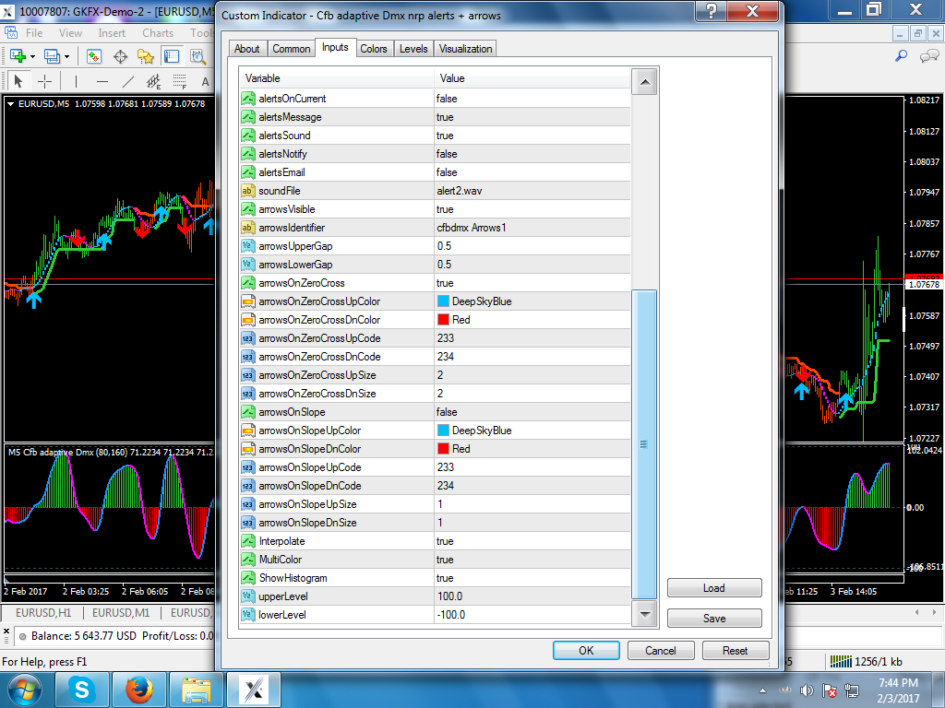Open the Profiles toolbar icon
The height and width of the screenshot is (708, 945).
52,56
